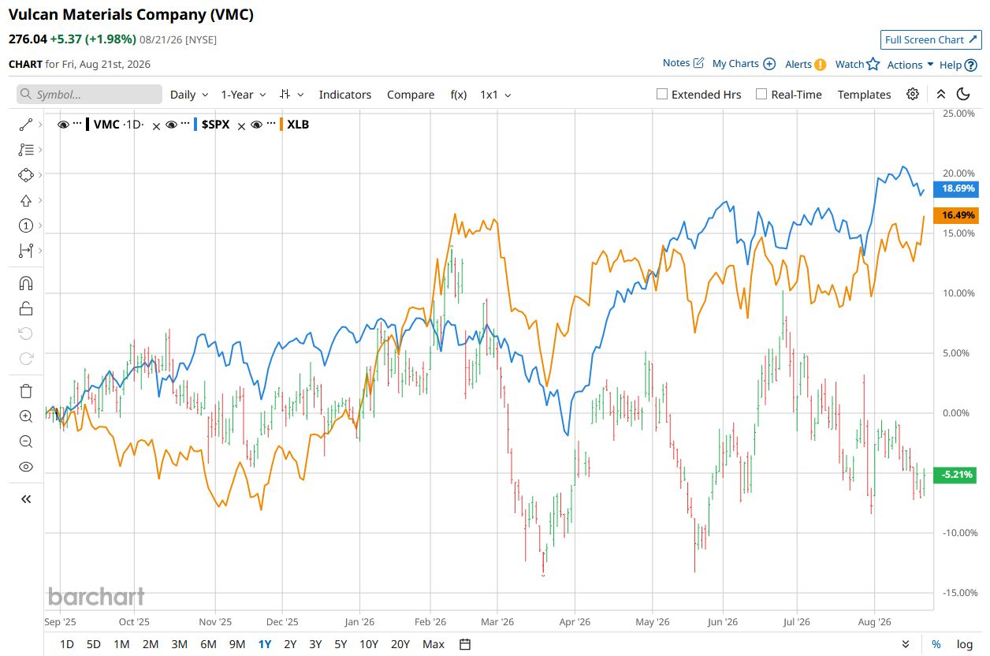990x656 pixels.
Task: Switch to the 5Y time range
Action: [x=341, y=644]
